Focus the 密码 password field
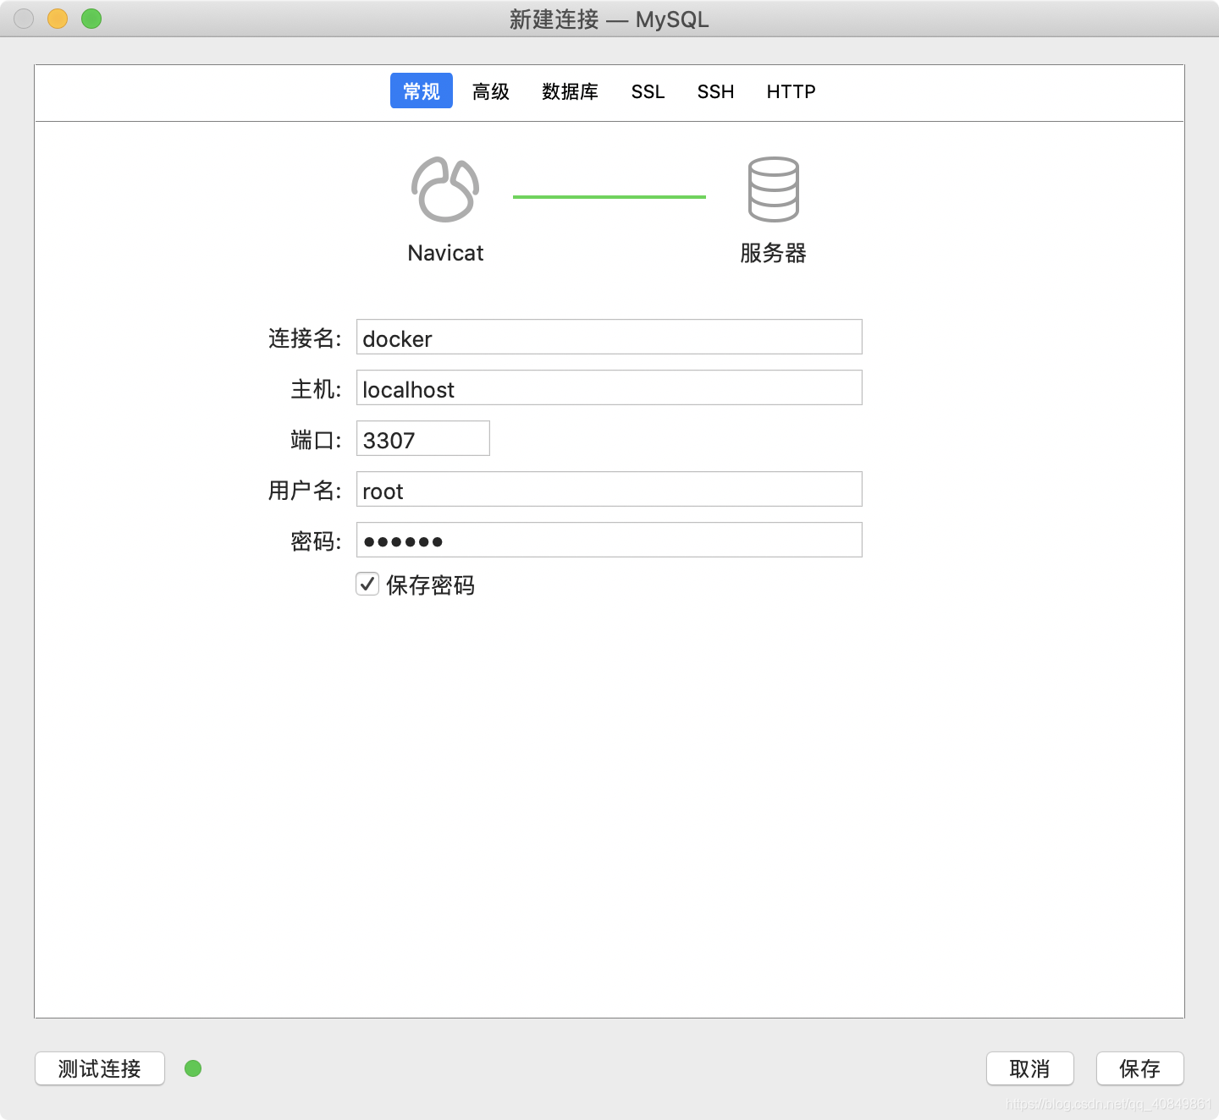 tap(609, 540)
